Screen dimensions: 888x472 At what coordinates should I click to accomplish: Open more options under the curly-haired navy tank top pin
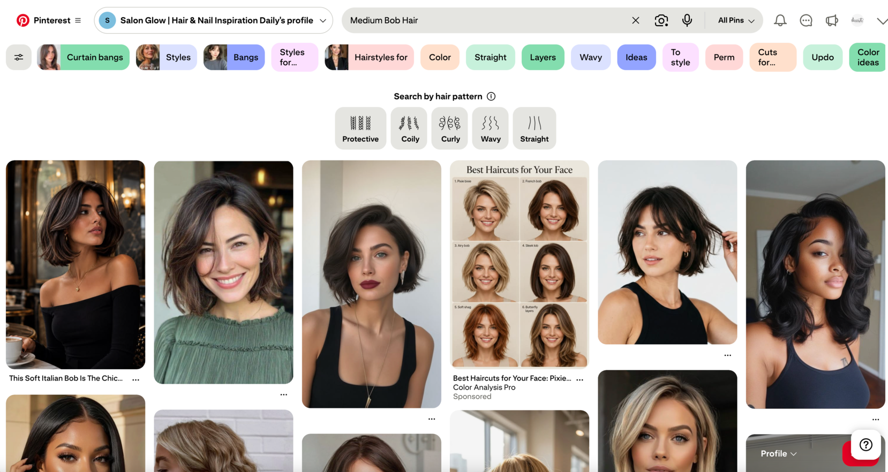click(x=876, y=420)
